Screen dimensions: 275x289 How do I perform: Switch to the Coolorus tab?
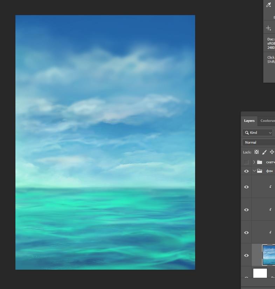coord(267,121)
